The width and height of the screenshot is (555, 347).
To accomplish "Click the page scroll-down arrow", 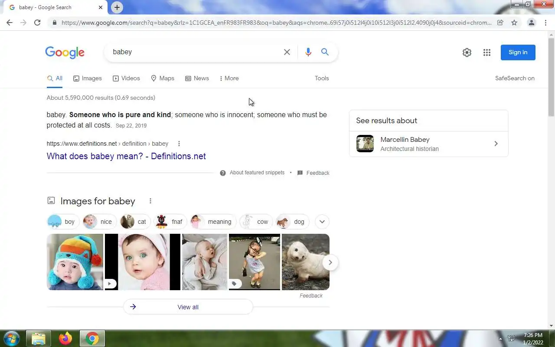I will 552,326.
